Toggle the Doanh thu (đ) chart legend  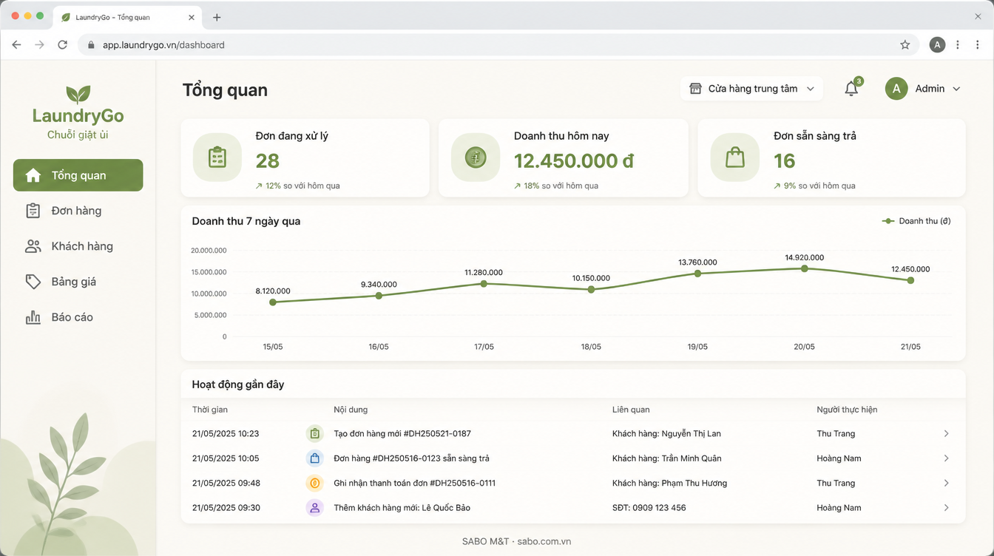916,221
